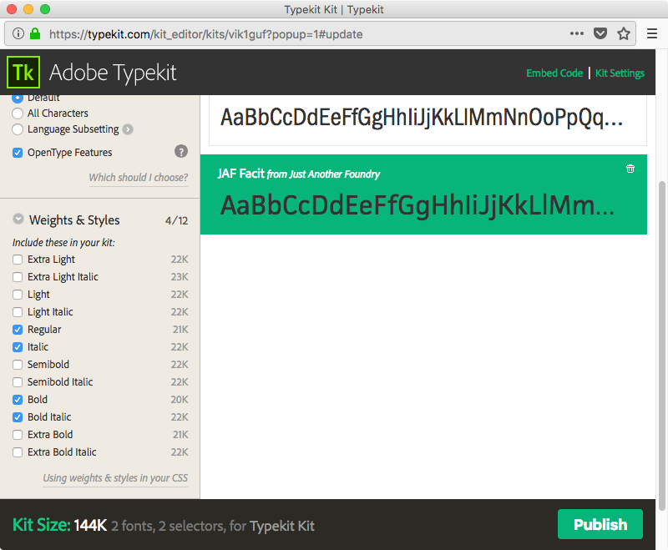Uncheck the Bold weight checkbox

pyautogui.click(x=18, y=400)
